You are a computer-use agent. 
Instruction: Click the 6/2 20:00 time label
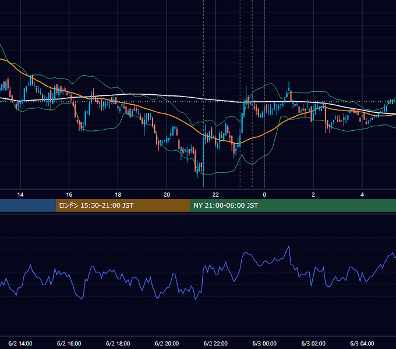(167, 343)
